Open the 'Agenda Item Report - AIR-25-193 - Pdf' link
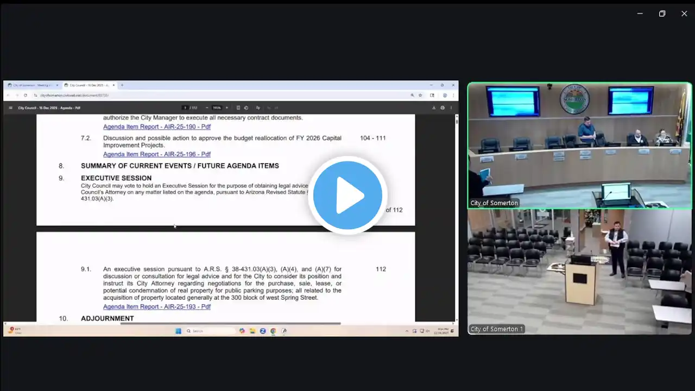Viewport: 695px width, 391px height. 157,307
